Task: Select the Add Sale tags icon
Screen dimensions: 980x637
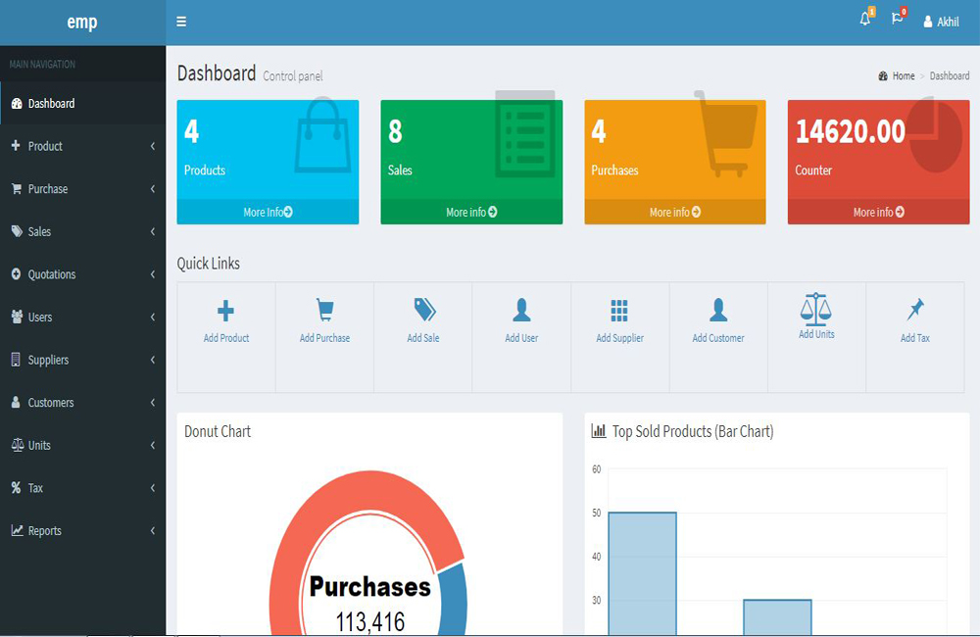Action: [x=423, y=311]
